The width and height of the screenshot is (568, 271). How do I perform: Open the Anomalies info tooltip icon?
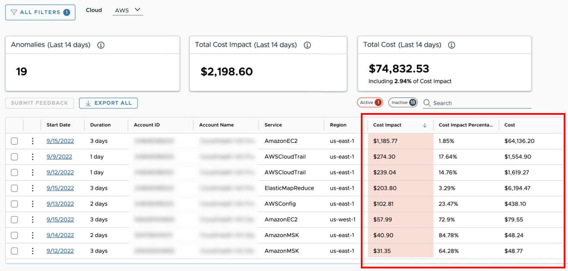(x=100, y=45)
